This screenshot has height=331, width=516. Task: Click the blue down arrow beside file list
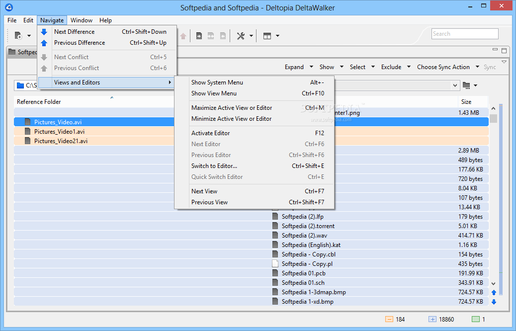pyautogui.click(x=494, y=302)
